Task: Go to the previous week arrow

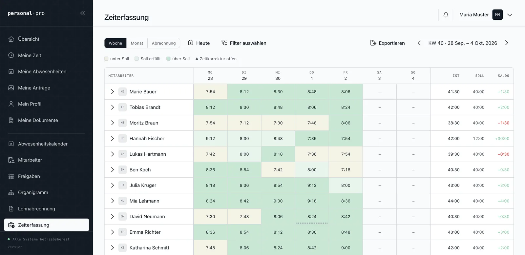Action: [x=419, y=43]
